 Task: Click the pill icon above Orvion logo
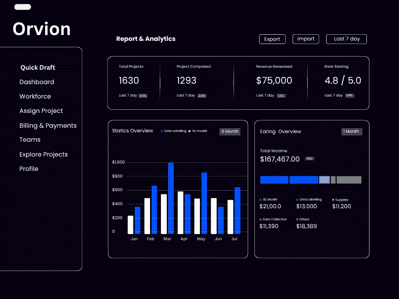coord(23,7)
